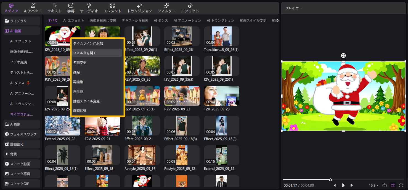Open the エレメント panel

coord(112,8)
